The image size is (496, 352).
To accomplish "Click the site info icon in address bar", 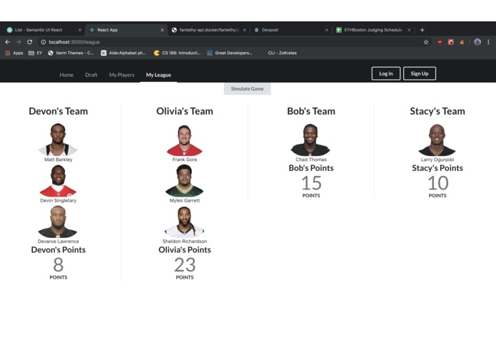I will pos(44,42).
